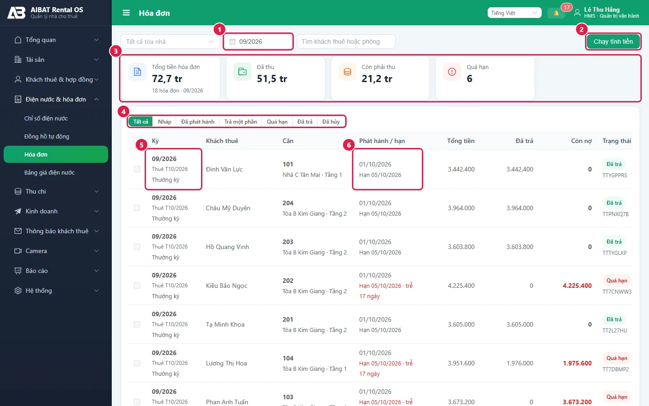This screenshot has width=649, height=406.
Task: Click the Tổng quan home icon
Action: coord(18,40)
